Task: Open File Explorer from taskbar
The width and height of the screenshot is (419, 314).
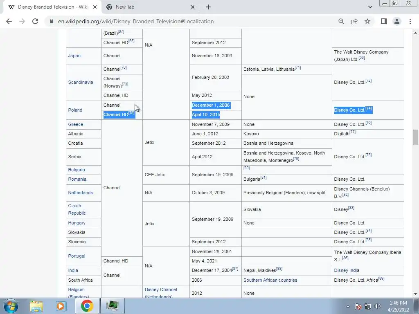Action: coord(36,306)
